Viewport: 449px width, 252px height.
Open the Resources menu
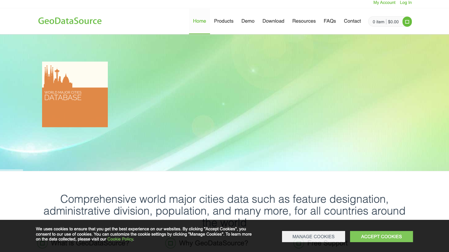304,21
